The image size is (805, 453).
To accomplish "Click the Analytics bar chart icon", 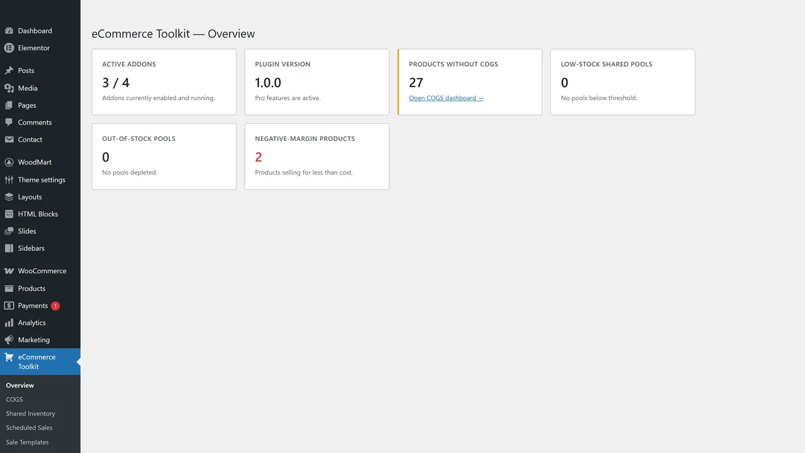I will (9, 323).
